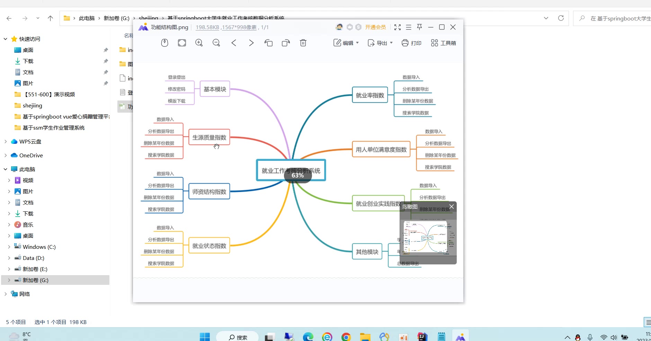Click the zoom in magnifier icon
Screen dimensions: 651x341
[199, 43]
